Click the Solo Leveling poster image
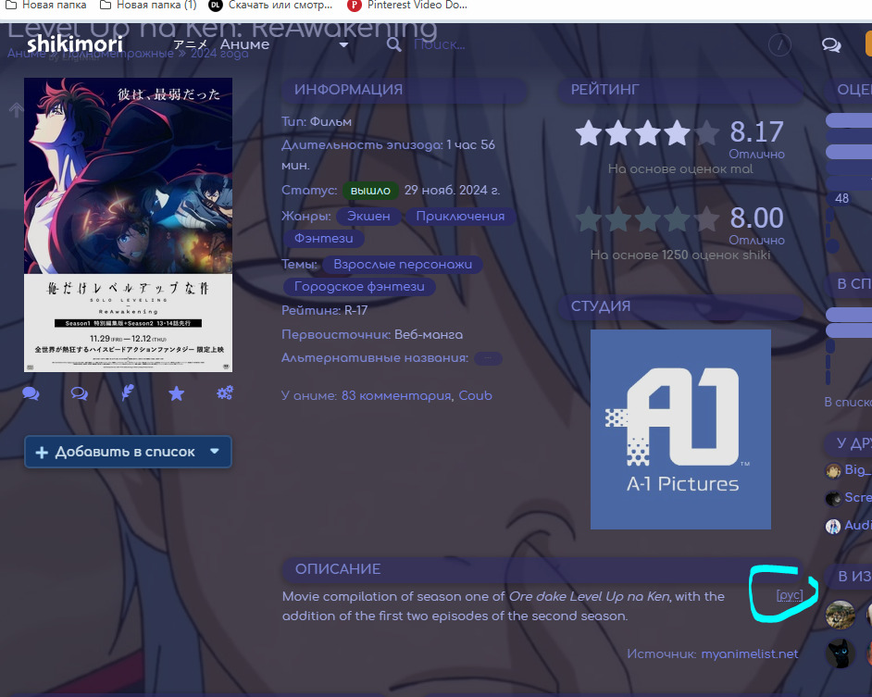The height and width of the screenshot is (697, 872). point(128,225)
